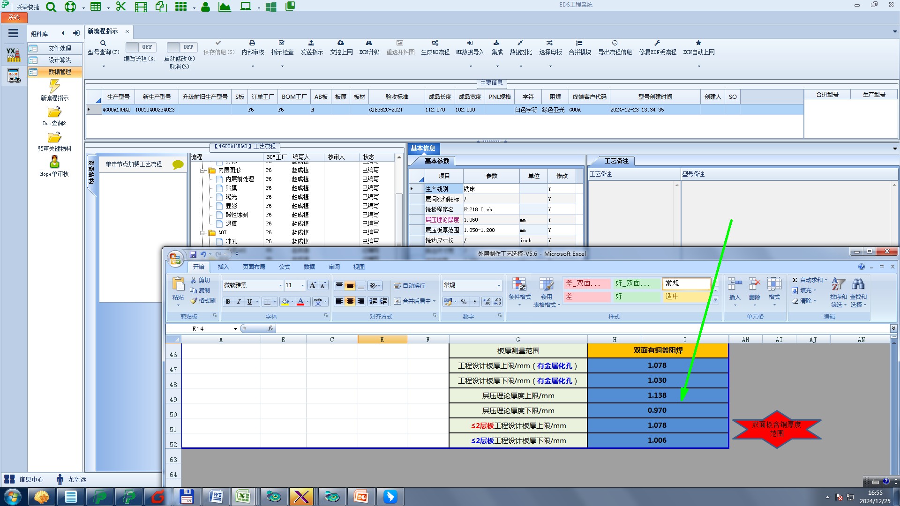Click 单击节点加载工艺流程 button
This screenshot has height=506, width=900.
click(134, 164)
